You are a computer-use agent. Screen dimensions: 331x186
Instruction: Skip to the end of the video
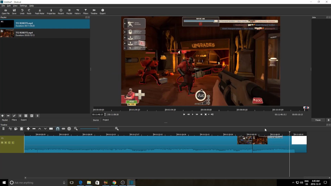tap(201, 114)
